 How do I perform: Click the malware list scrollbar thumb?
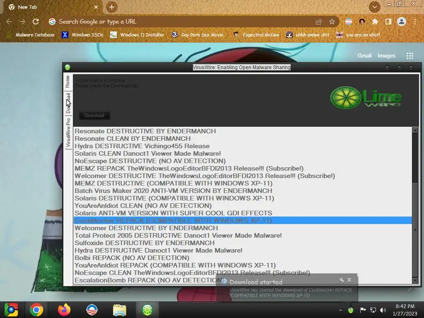[415, 230]
